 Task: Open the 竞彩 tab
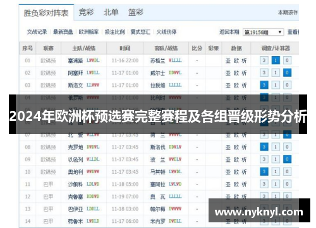click(x=86, y=12)
